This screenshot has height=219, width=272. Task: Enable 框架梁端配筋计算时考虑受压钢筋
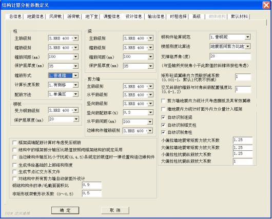[14, 143]
